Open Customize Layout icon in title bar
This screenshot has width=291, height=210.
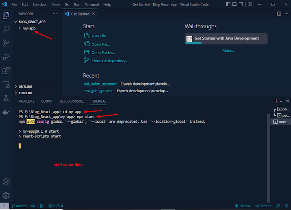pyautogui.click(x=250, y=4)
